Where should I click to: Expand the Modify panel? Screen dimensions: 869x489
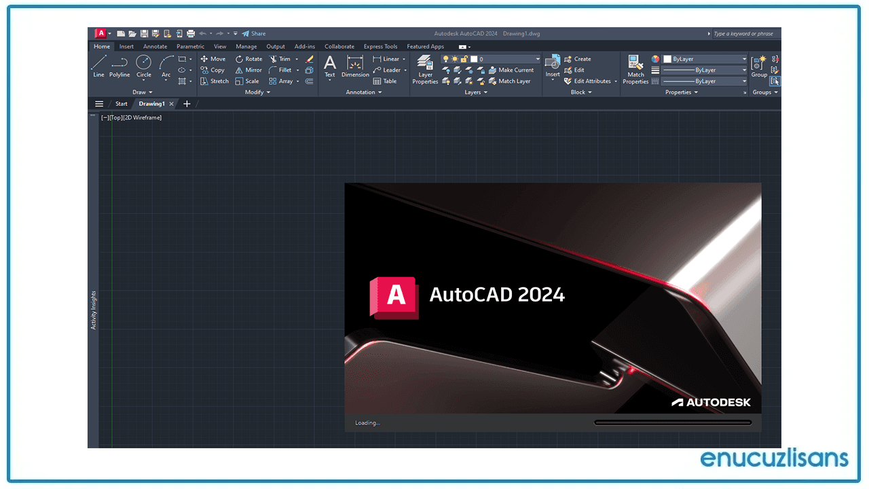[258, 92]
